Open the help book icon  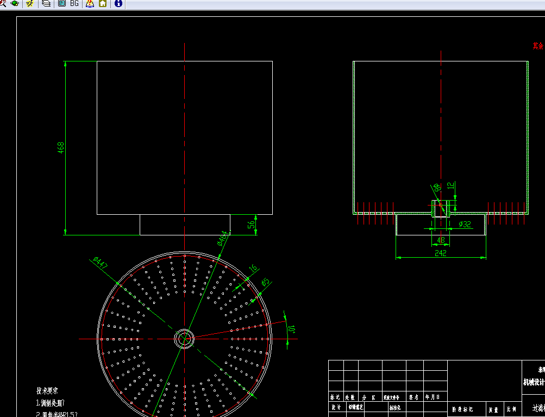click(x=90, y=3)
